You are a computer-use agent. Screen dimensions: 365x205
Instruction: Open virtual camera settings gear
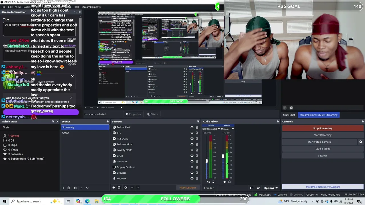[x=360, y=142]
